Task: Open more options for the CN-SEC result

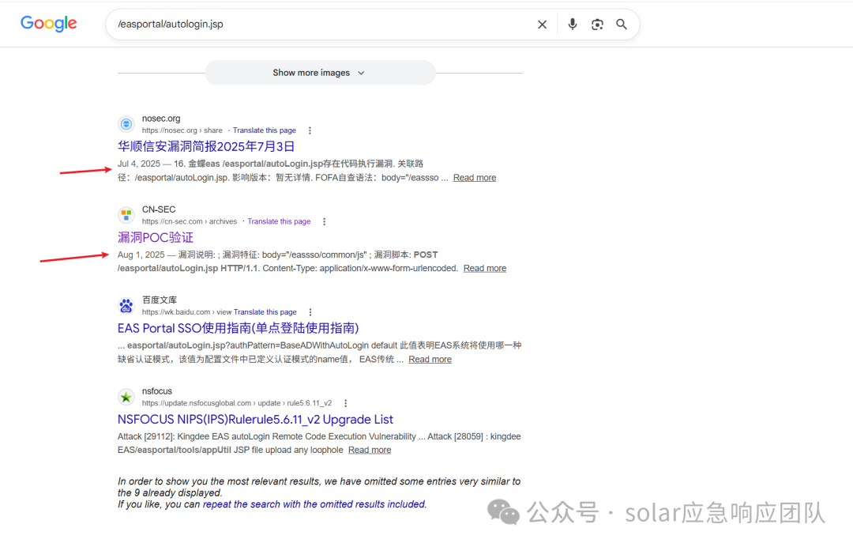Action: click(x=325, y=221)
